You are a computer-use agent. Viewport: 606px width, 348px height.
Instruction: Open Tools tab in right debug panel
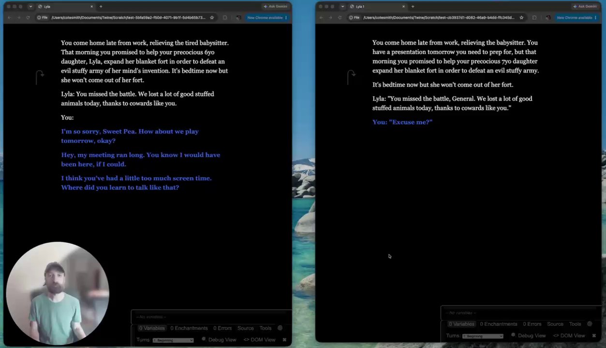point(575,324)
